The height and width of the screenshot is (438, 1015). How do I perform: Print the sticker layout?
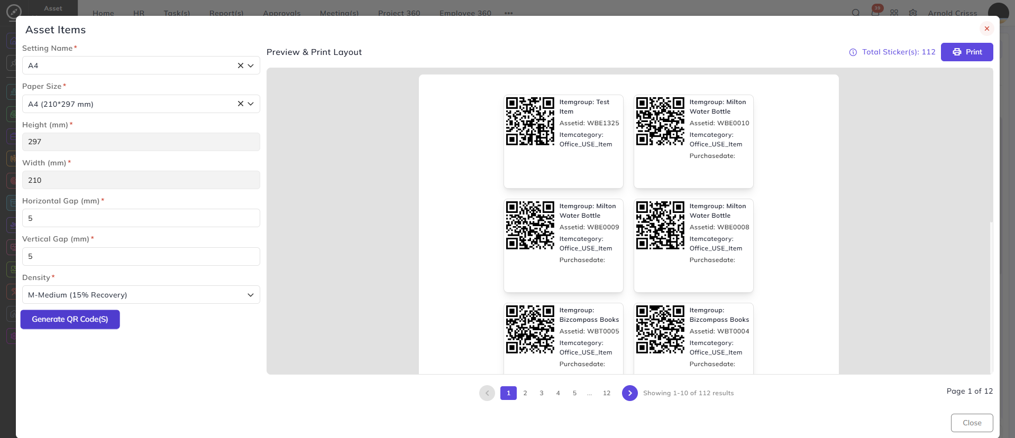(967, 52)
